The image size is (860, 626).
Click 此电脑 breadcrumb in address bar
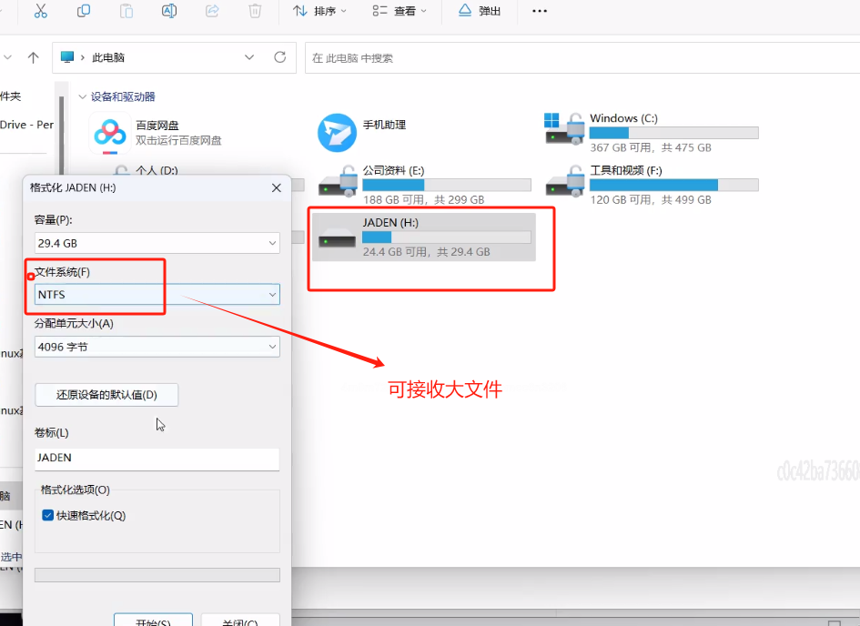click(108, 57)
